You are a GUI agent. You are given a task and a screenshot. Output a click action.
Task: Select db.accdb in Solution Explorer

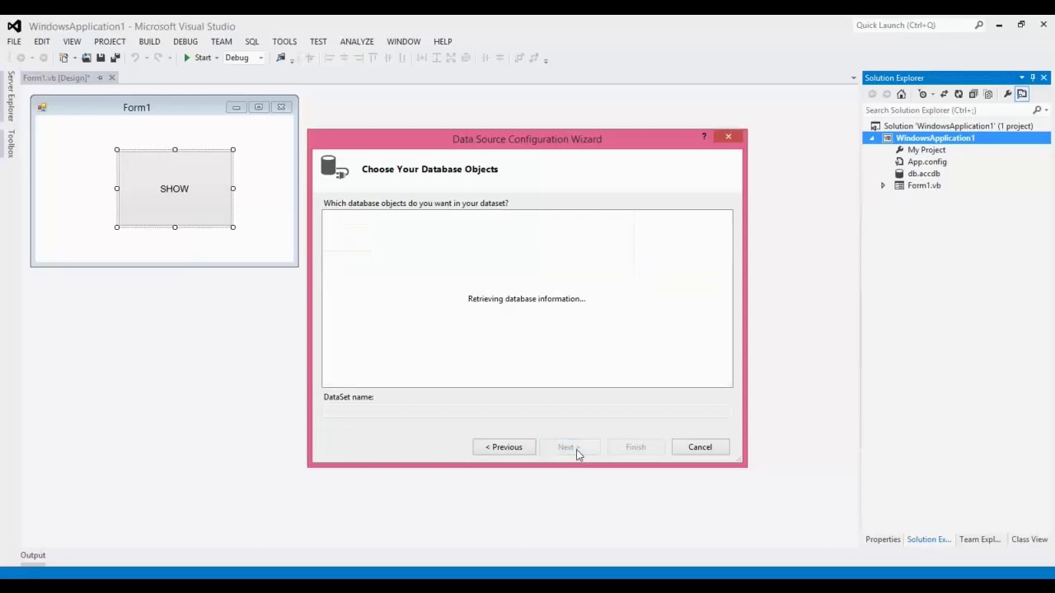(x=924, y=174)
